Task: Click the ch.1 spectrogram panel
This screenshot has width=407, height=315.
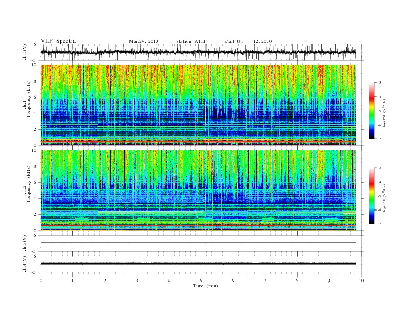Action: point(198,105)
